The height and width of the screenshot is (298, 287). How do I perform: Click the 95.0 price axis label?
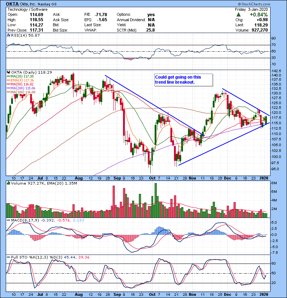click(276, 169)
